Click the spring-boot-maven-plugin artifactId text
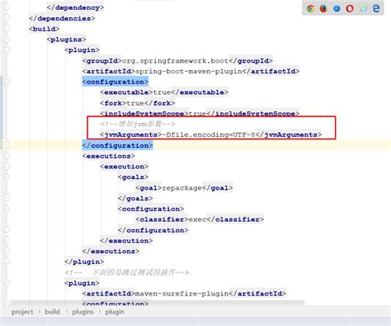Viewport: 391px width, 326px height. (189, 72)
